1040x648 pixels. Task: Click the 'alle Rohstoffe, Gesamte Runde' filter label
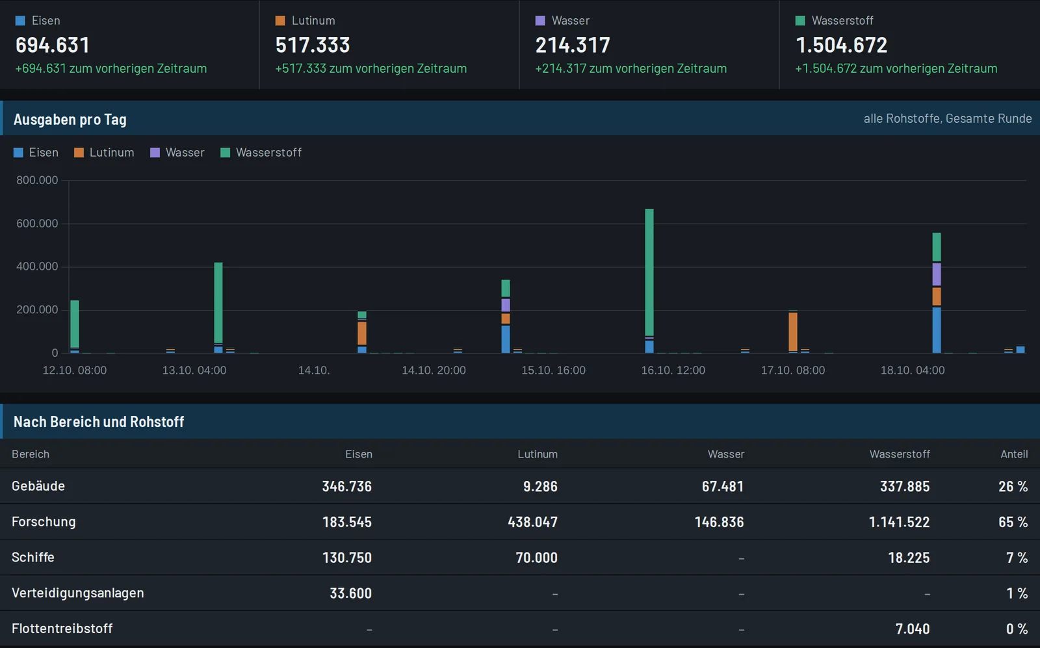[x=948, y=118]
